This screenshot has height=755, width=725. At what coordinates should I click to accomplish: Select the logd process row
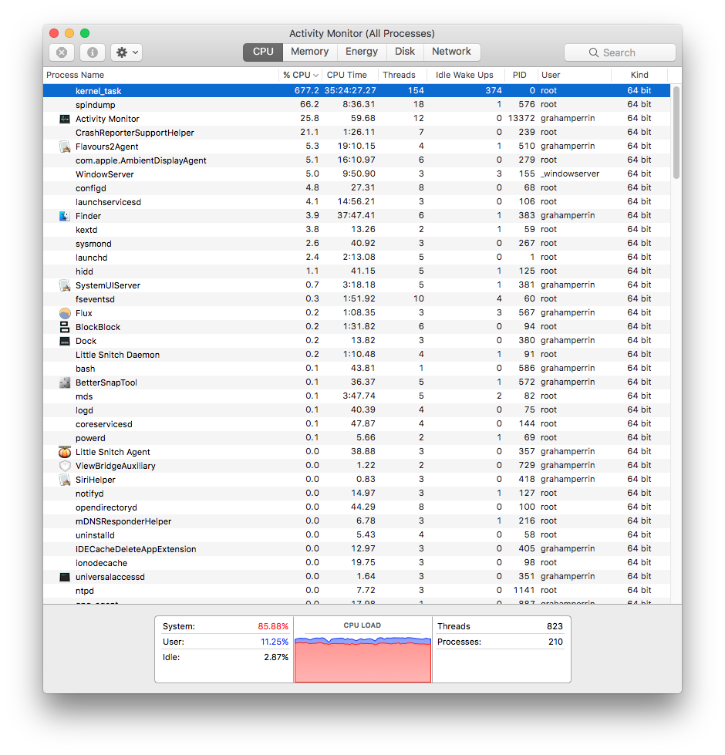(357, 410)
